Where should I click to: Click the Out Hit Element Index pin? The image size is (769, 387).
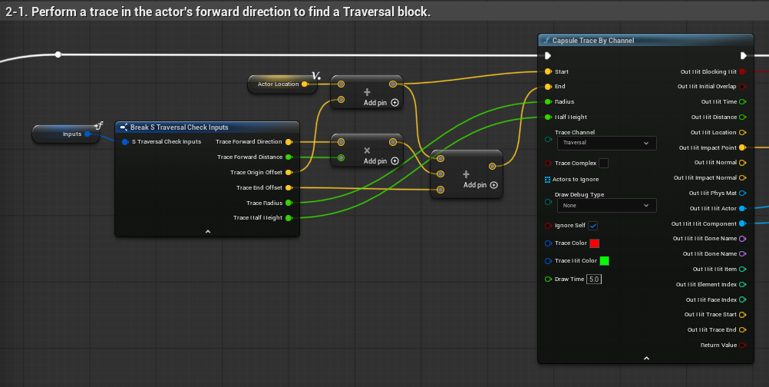[742, 284]
